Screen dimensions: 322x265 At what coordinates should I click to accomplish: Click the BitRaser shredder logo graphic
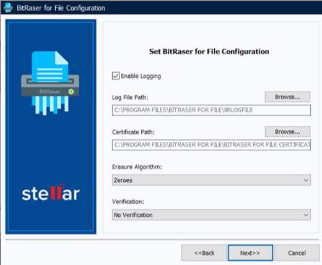[50, 83]
